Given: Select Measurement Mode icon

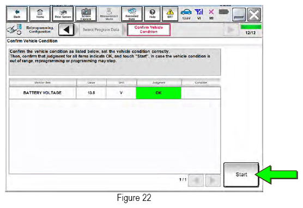Looking at the screenshot, I should click(109, 14).
